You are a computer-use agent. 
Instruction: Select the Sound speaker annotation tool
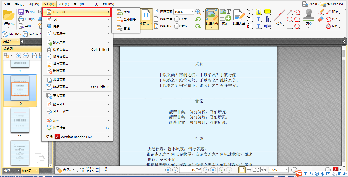pyautogui.click(x=267, y=26)
